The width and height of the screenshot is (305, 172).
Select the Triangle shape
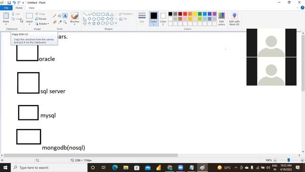click(112, 14)
